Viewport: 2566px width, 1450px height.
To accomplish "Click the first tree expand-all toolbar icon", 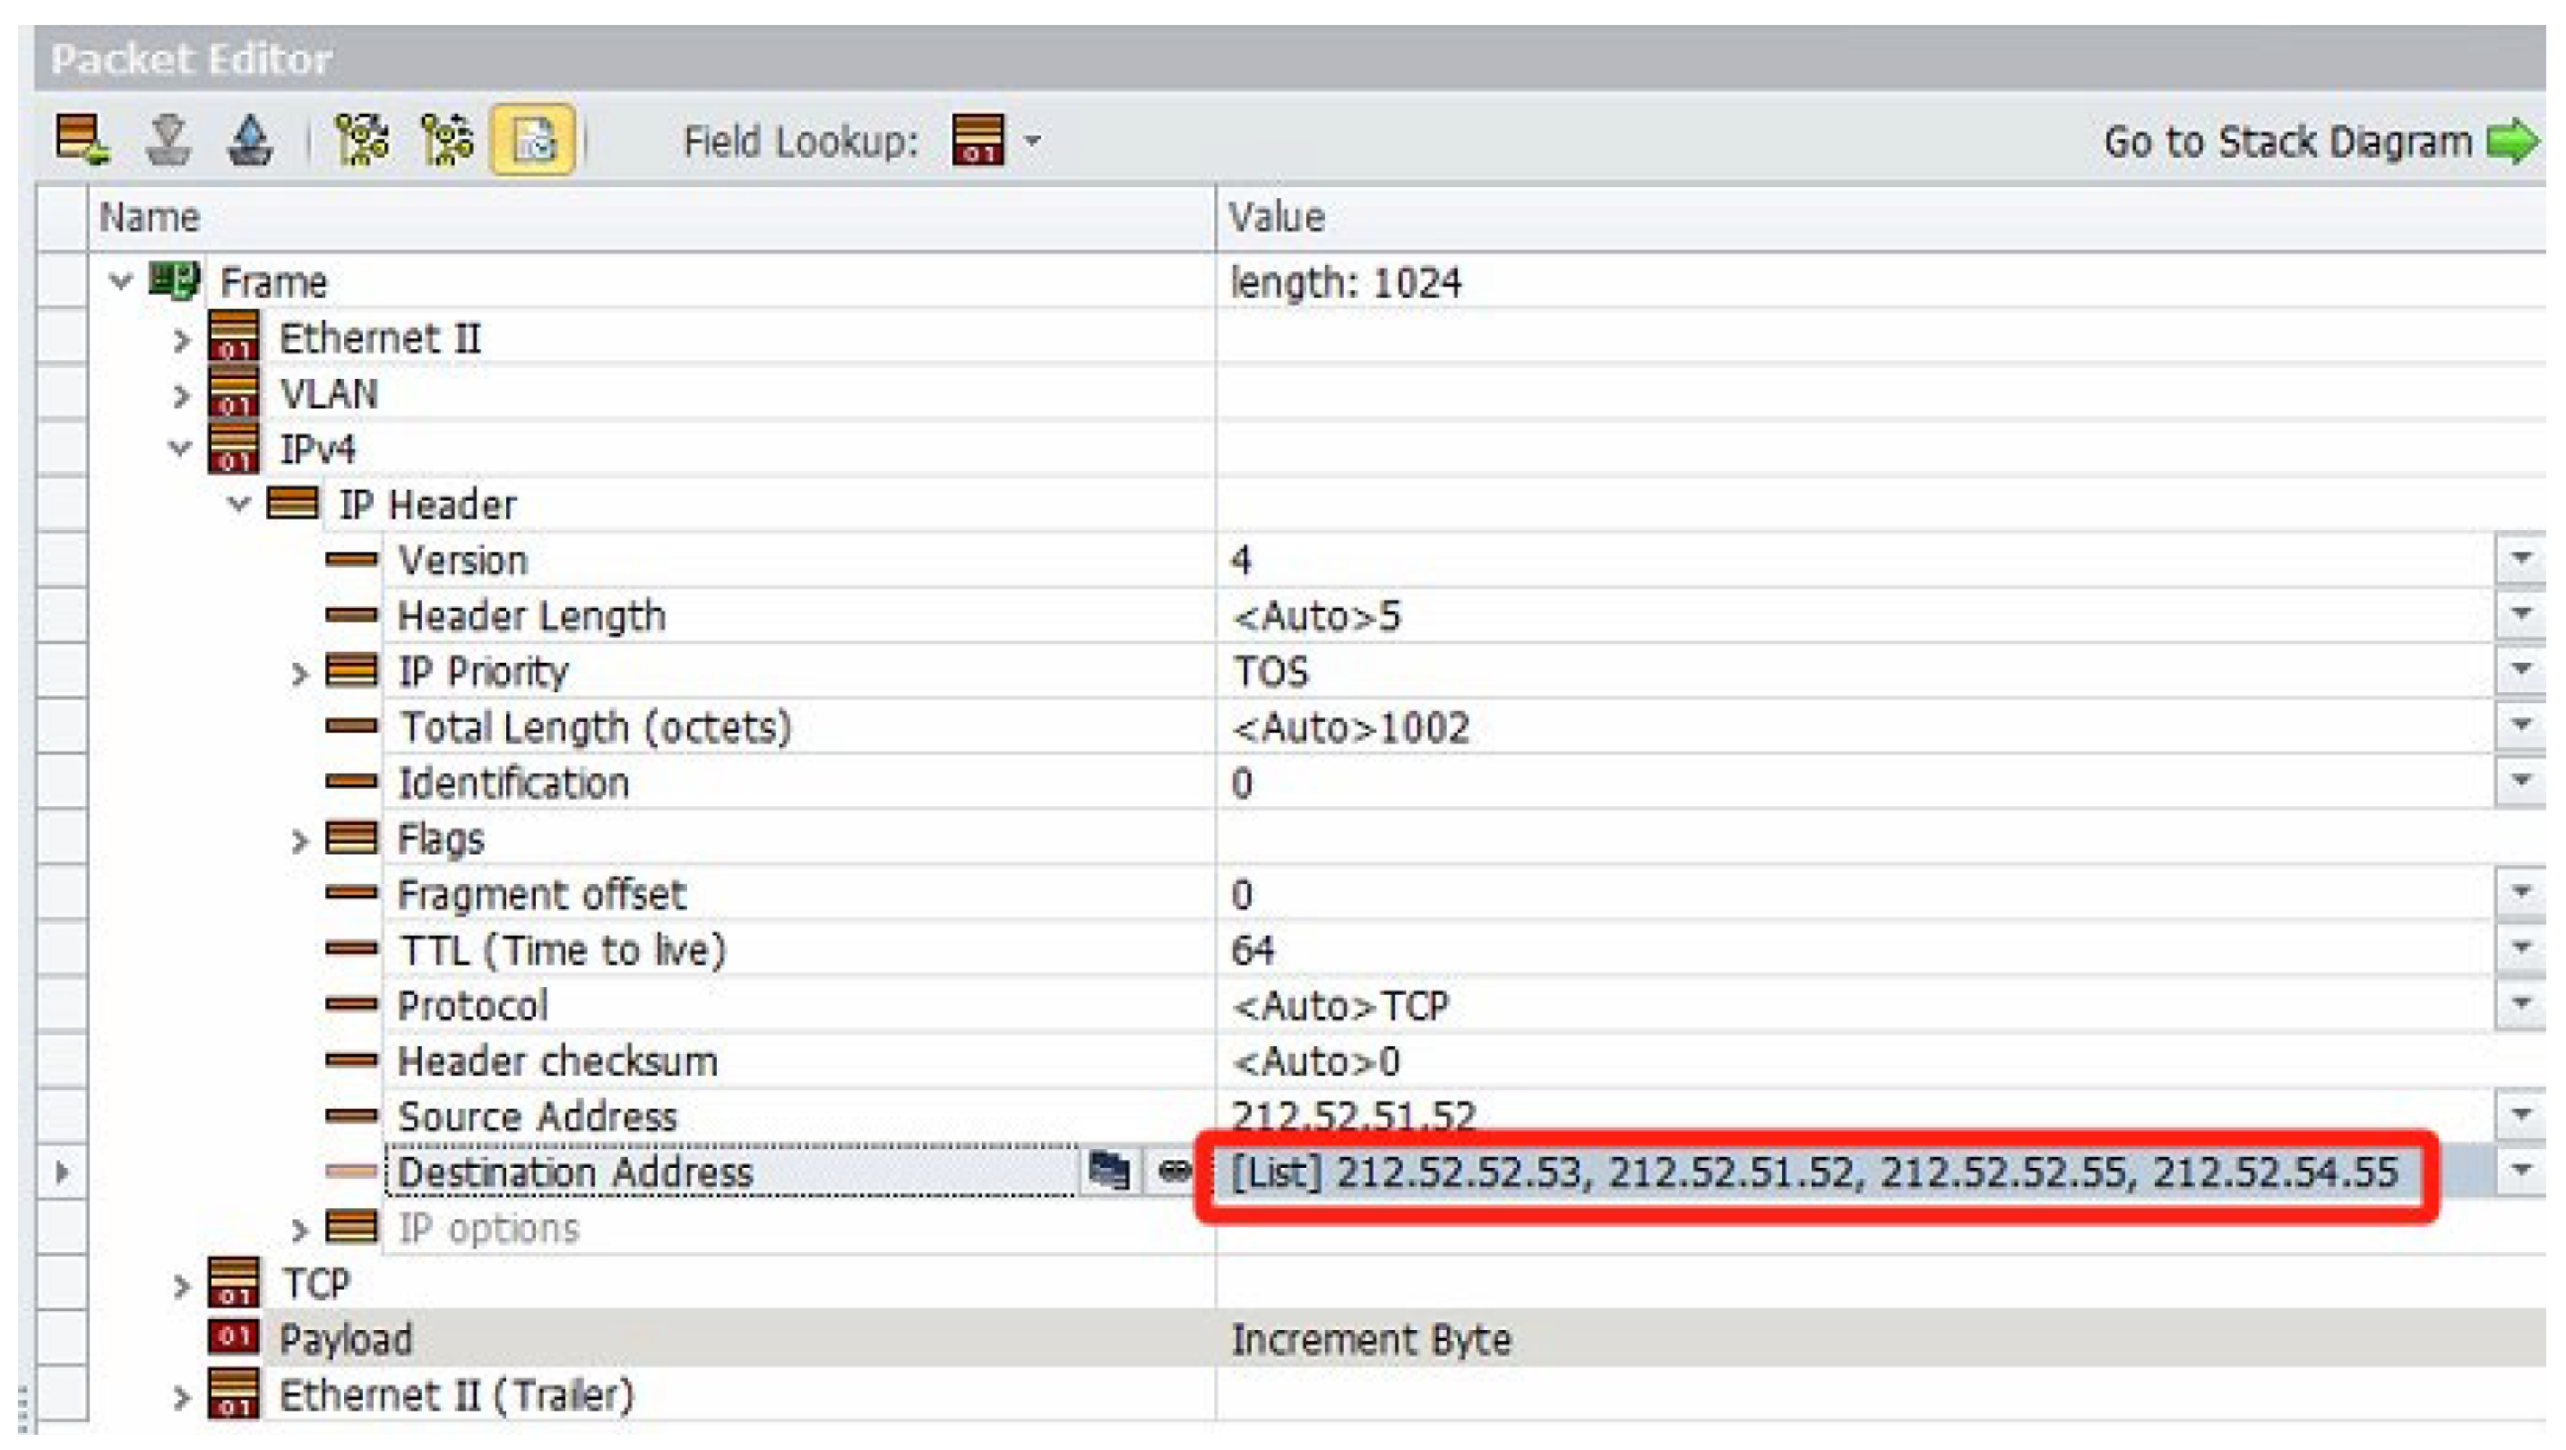I will tap(360, 140).
